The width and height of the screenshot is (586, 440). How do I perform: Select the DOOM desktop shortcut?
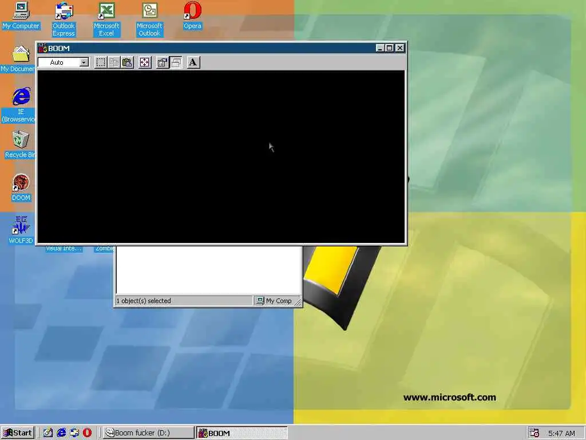[x=21, y=188]
